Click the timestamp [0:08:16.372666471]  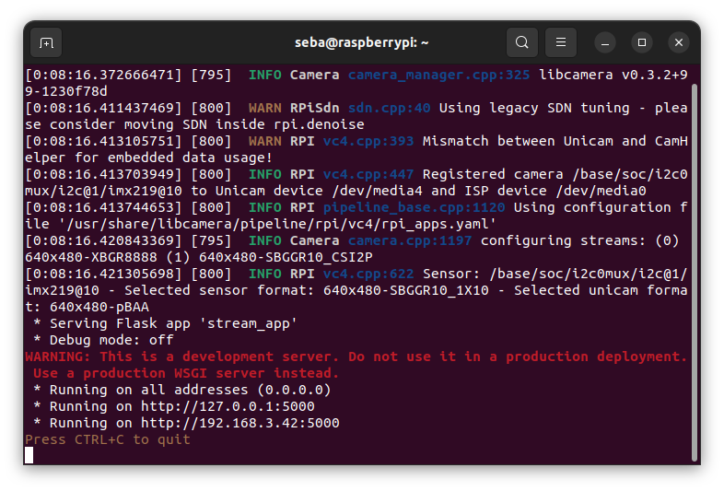(103, 75)
